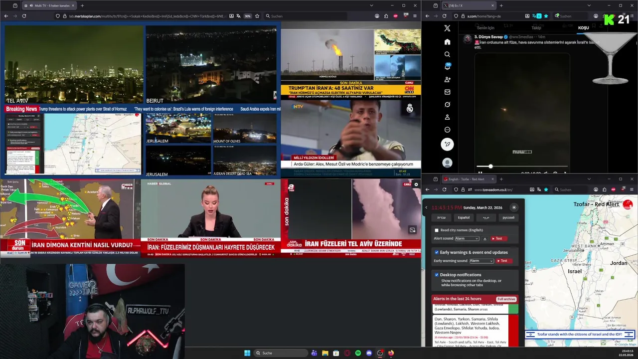This screenshot has height=359, width=638.
Task: Open the tab list dropdown in the Tzofar window
Action: tap(589, 179)
